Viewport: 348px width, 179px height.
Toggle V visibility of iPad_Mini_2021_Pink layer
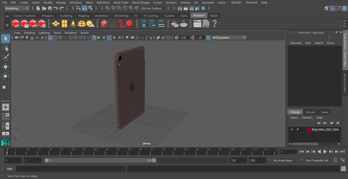[x=292, y=129]
